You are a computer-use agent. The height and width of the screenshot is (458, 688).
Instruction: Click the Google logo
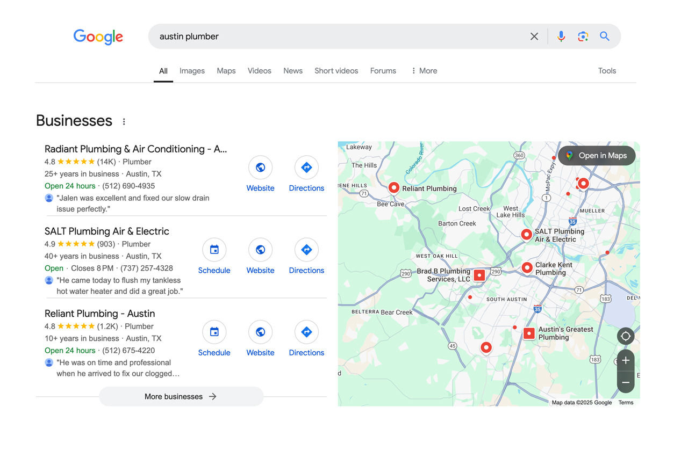coord(98,37)
